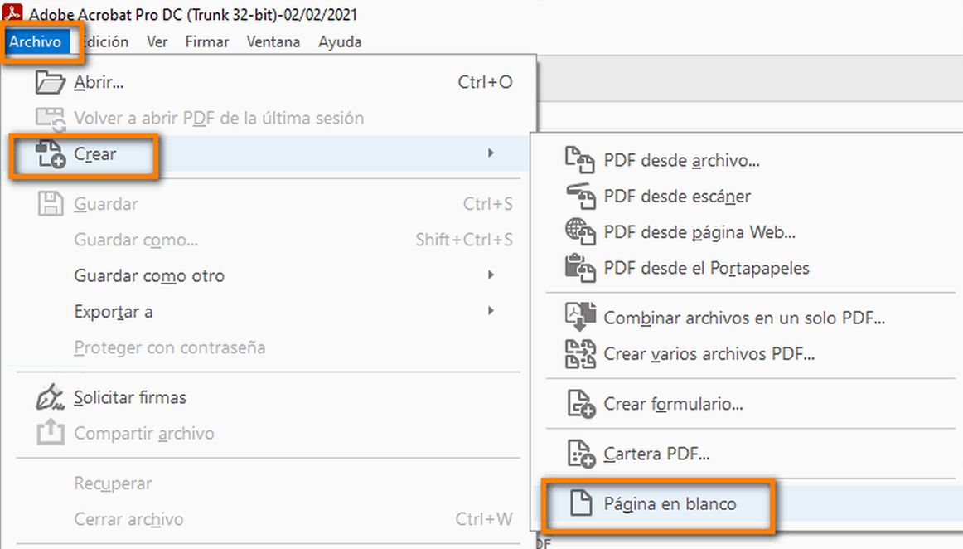Click the Guardar disk icon
This screenshot has width=963, height=549.
[50, 204]
